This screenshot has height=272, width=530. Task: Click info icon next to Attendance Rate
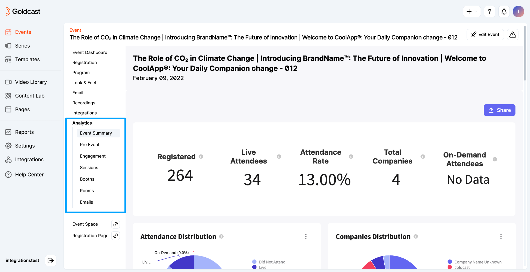point(351,157)
